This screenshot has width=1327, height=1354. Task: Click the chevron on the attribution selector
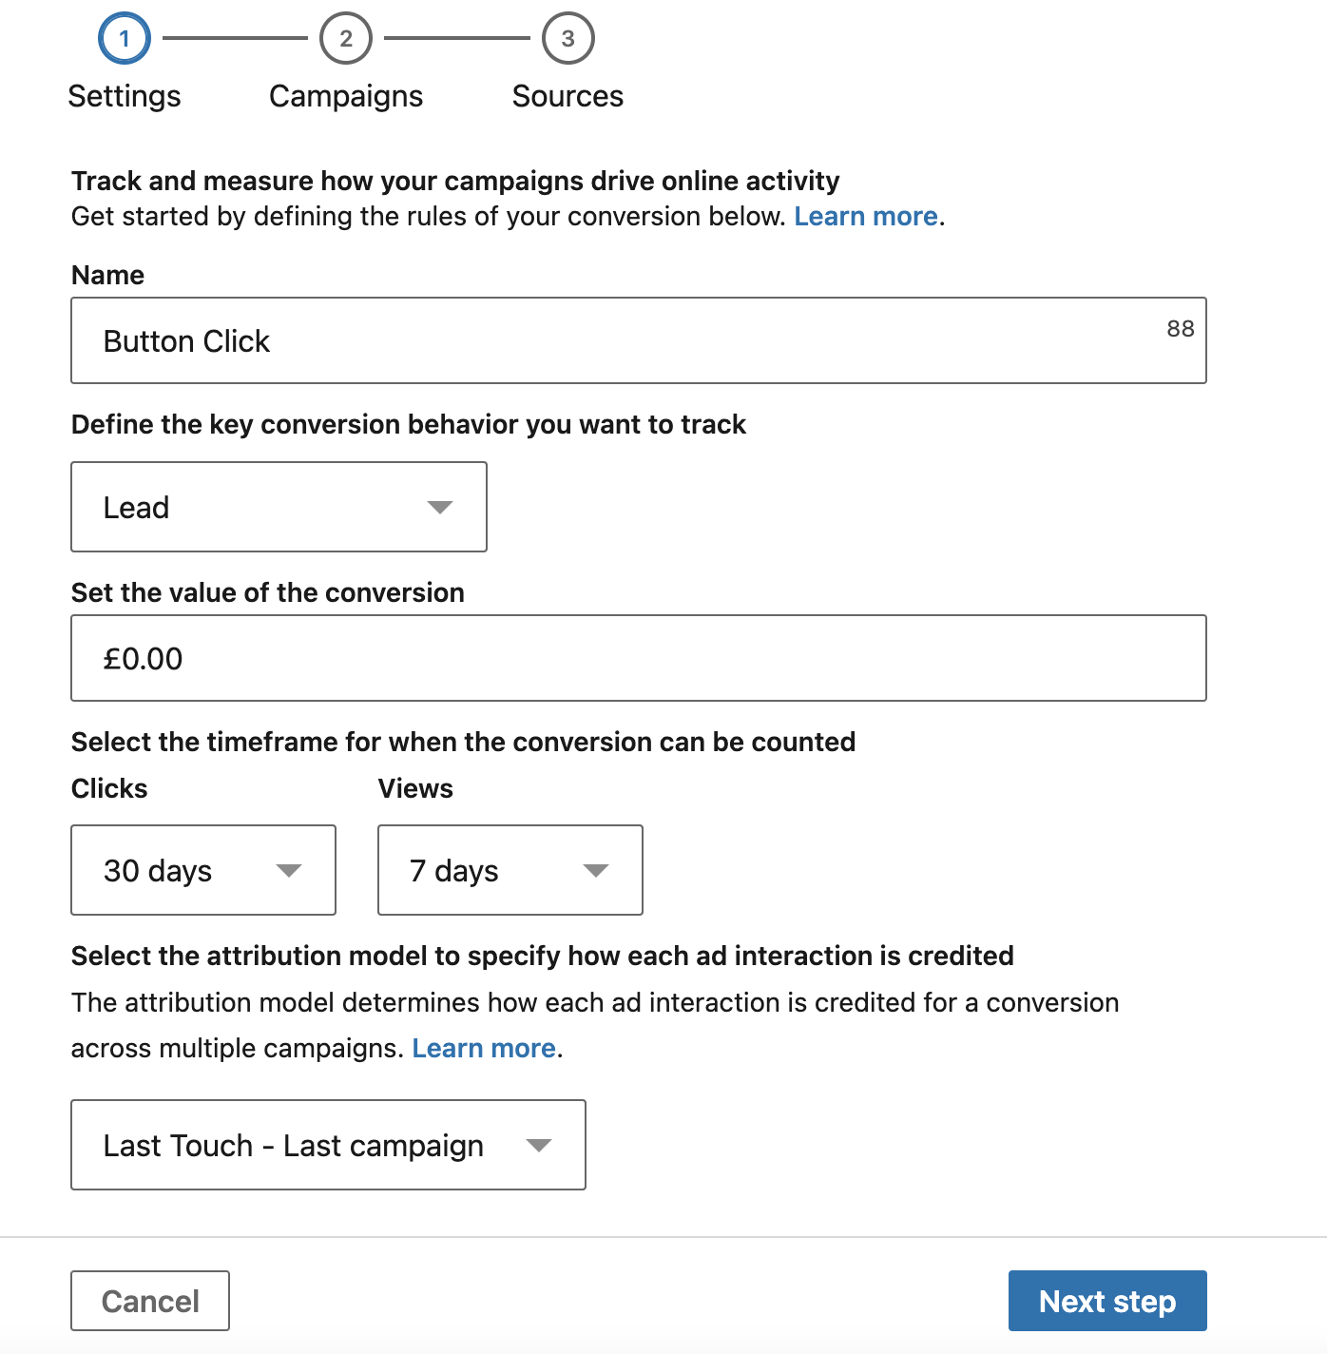(539, 1145)
